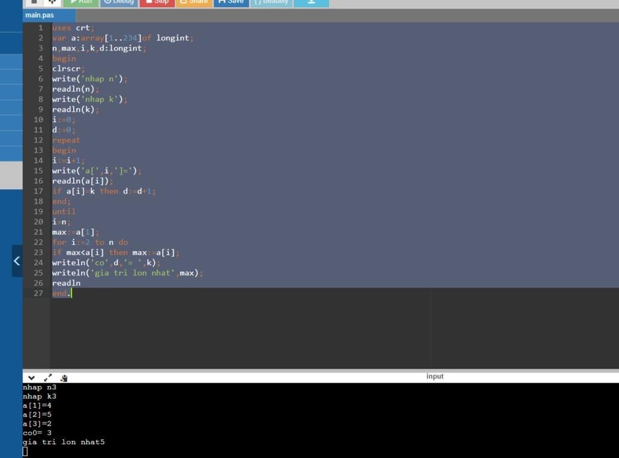The height and width of the screenshot is (458, 619).
Task: Expand the console to full screen
Action: tap(48, 378)
